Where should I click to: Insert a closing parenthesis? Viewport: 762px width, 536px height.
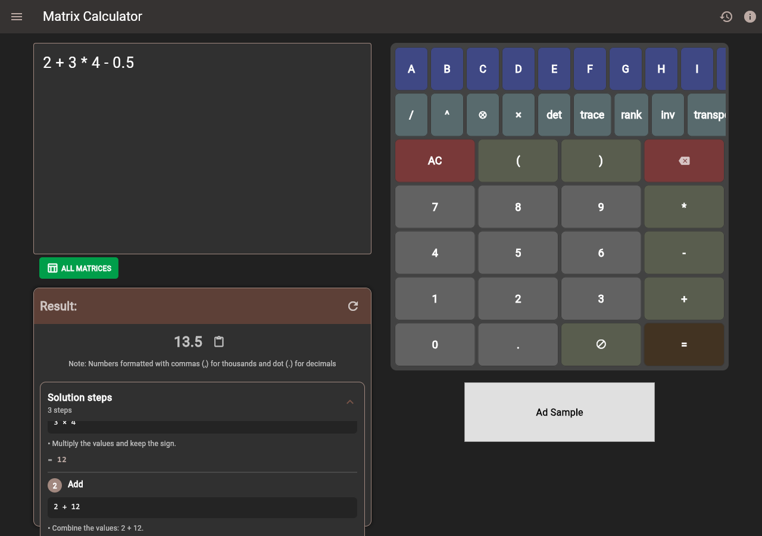[601, 161]
